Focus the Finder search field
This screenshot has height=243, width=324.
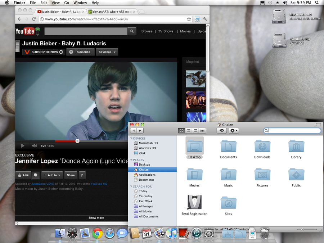click(x=292, y=131)
